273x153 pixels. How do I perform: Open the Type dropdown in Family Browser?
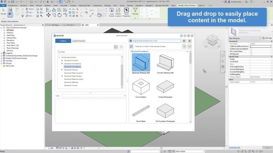125,96
